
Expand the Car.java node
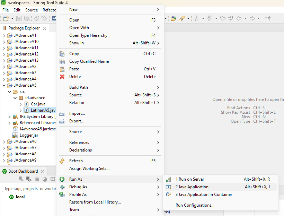click(21, 104)
